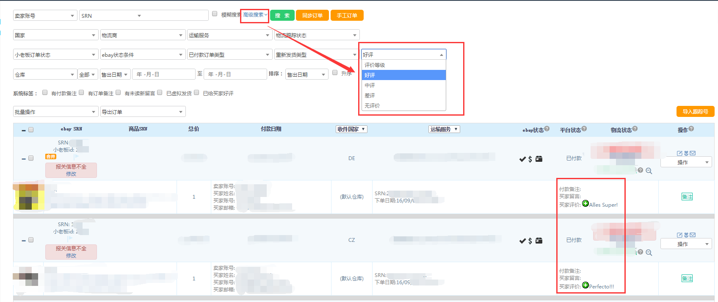Toggle the 升序 ascending order checkbox
The image size is (718, 302).
(335, 72)
